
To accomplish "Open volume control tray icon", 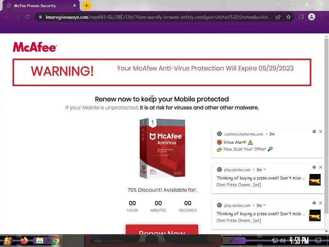I will click(283, 241).
